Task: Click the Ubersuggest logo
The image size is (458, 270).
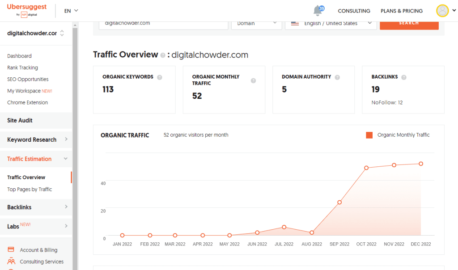Action: (x=26, y=10)
